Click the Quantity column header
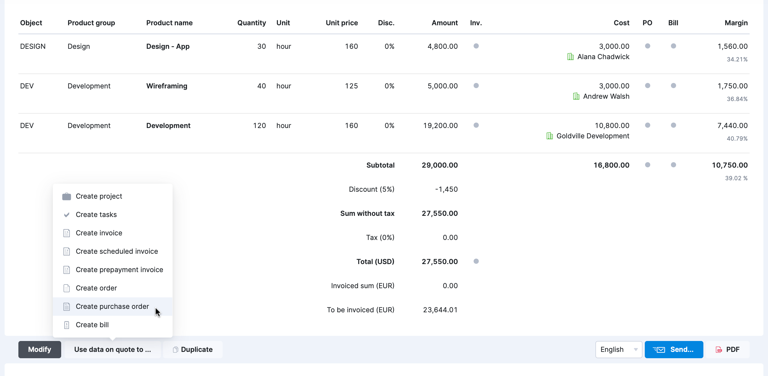The image size is (768, 376). click(x=251, y=23)
